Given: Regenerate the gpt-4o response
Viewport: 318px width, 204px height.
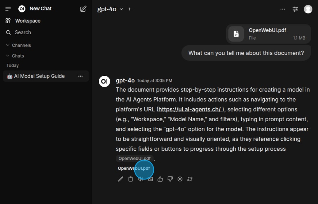Looking at the screenshot, I should tap(190, 179).
